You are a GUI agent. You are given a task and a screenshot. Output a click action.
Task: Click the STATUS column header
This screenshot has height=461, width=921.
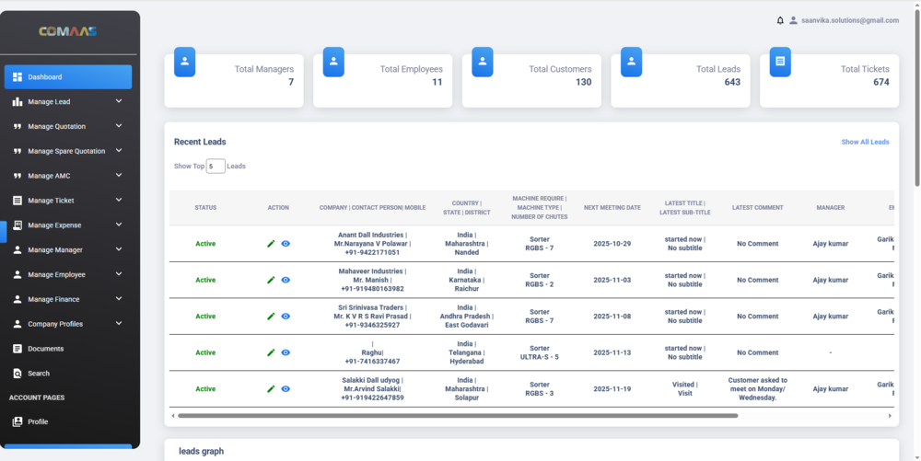(x=205, y=208)
